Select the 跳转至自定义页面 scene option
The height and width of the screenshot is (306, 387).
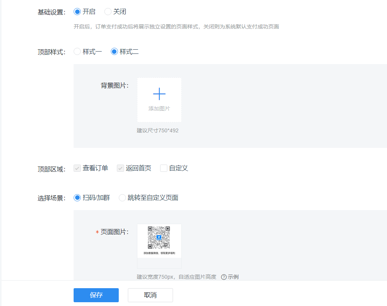click(123, 198)
